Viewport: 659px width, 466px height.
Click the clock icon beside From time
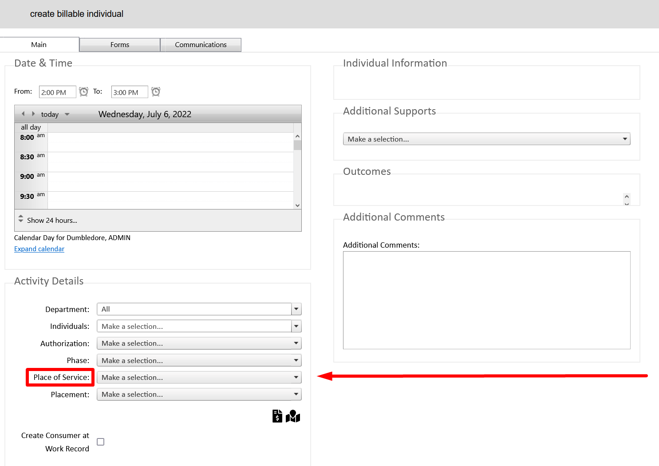click(83, 92)
